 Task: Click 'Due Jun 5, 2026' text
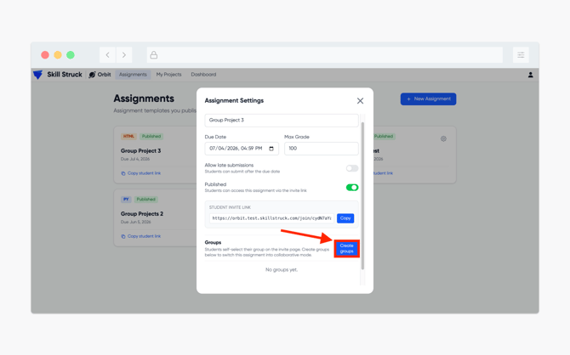(x=135, y=222)
